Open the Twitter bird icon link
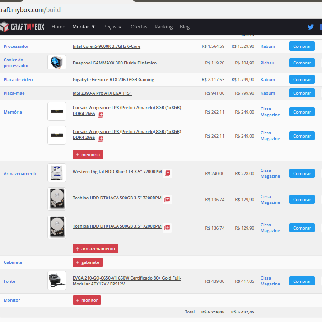 pos(311,27)
